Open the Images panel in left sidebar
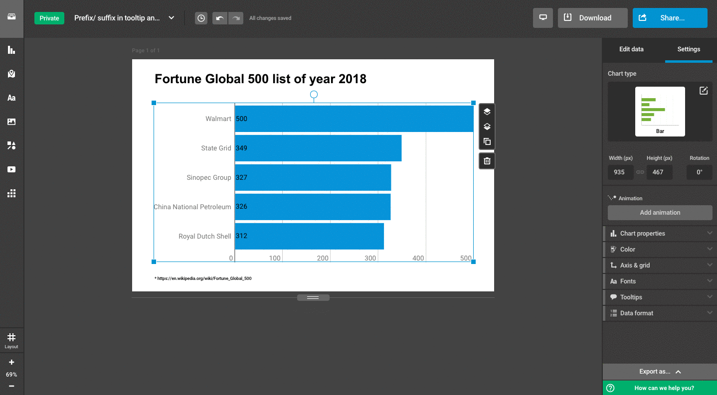717x395 pixels. tap(11, 122)
